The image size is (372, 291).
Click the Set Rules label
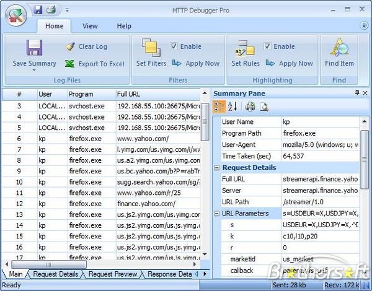(x=246, y=63)
